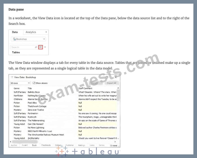Open the Checkouts table tab
The image size is (197, 158).
click(x=46, y=145)
